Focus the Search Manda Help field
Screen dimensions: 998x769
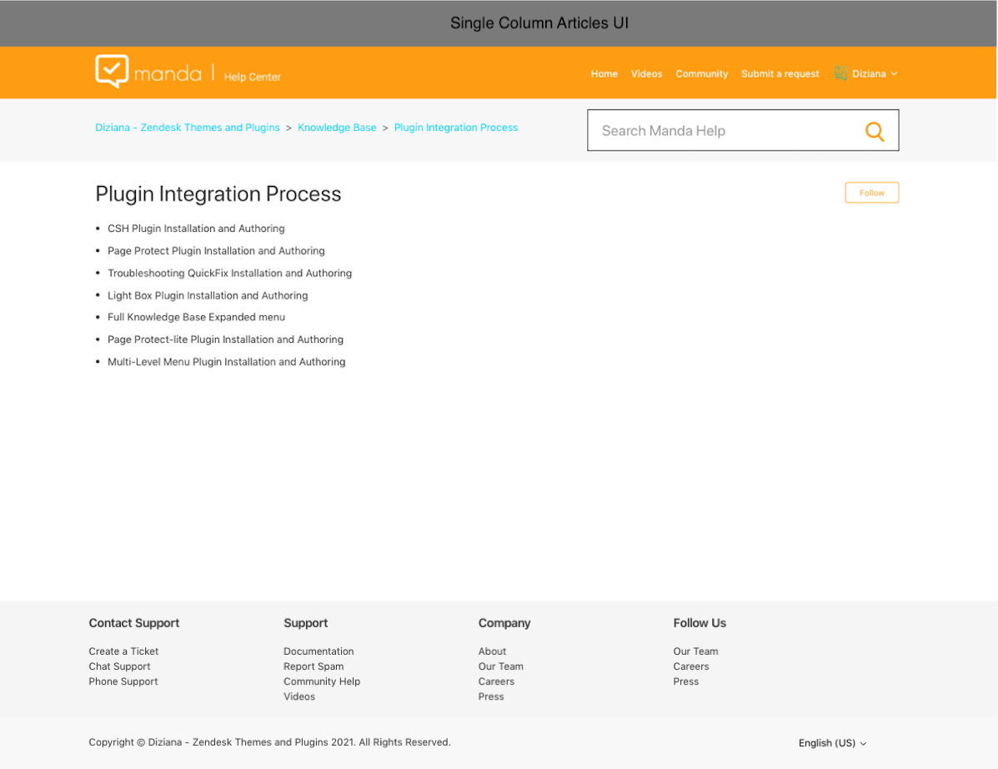click(x=743, y=130)
